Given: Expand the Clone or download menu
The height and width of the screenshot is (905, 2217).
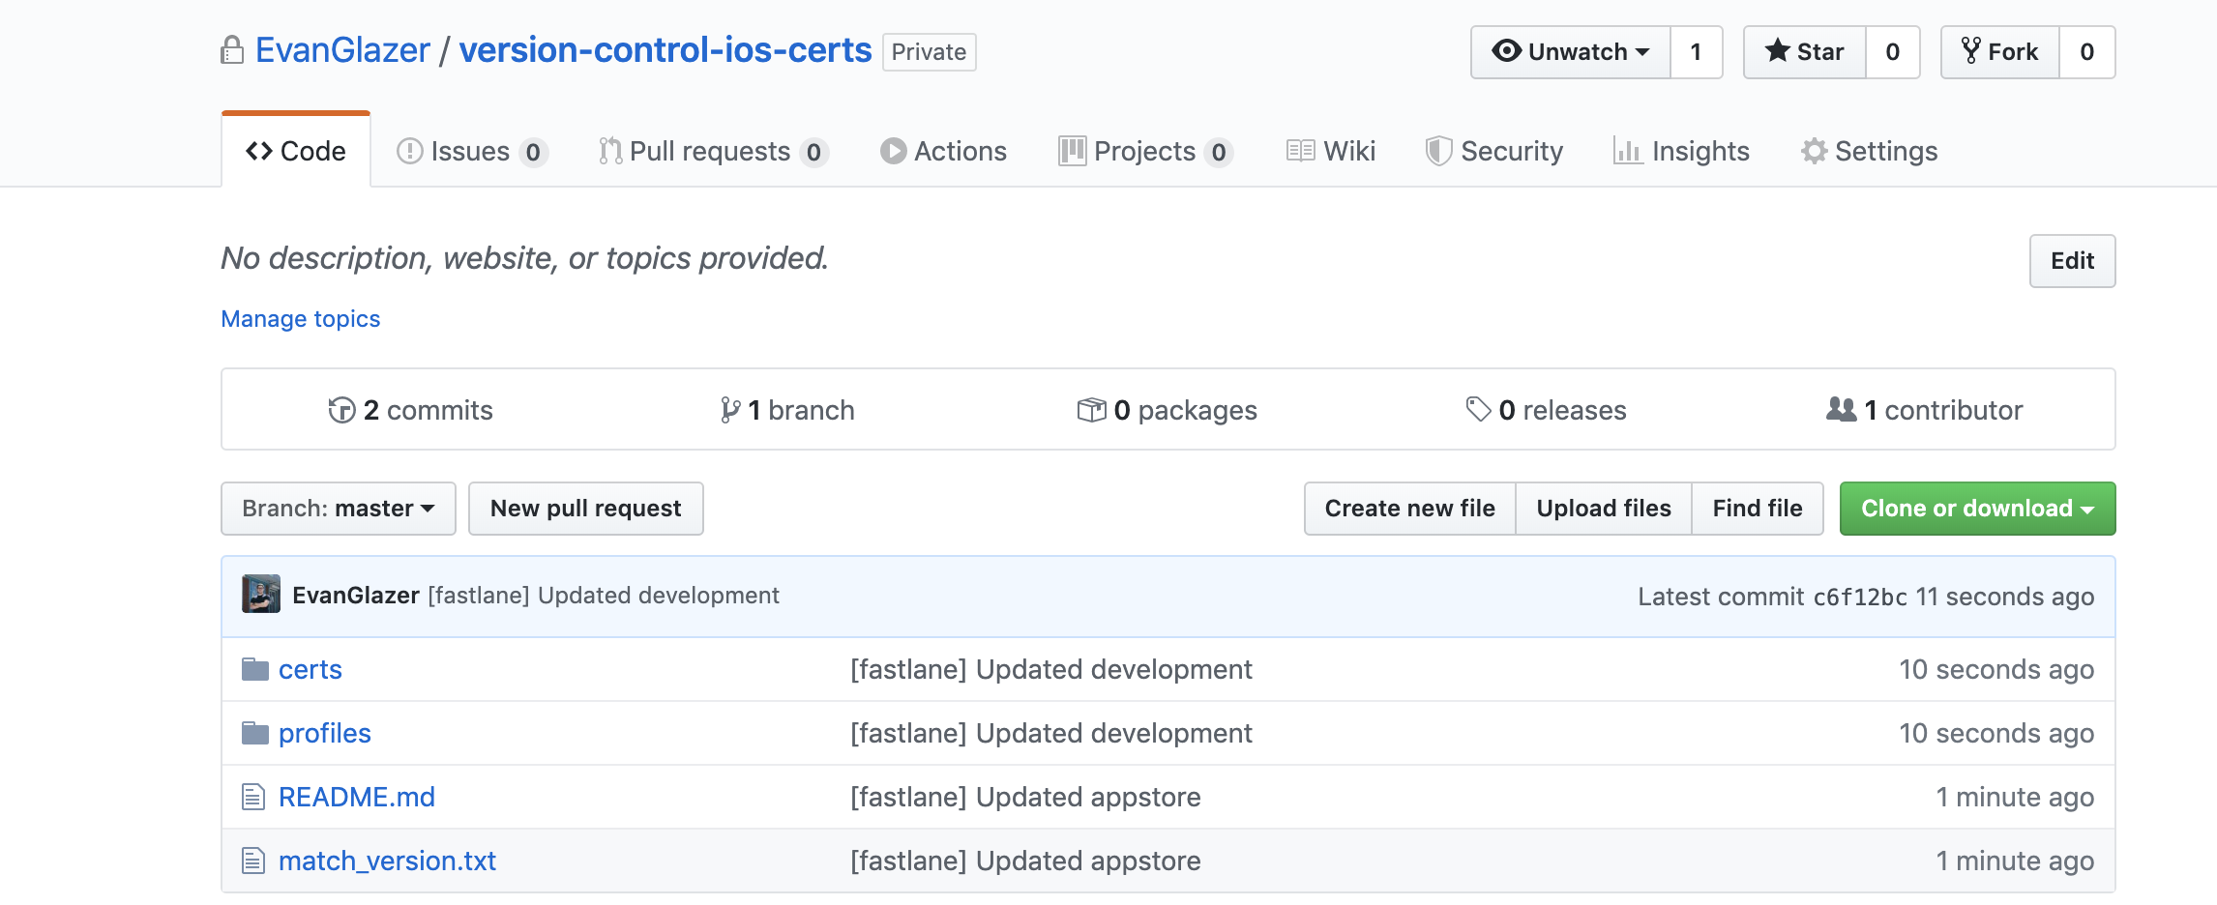Looking at the screenshot, I should point(1977,509).
